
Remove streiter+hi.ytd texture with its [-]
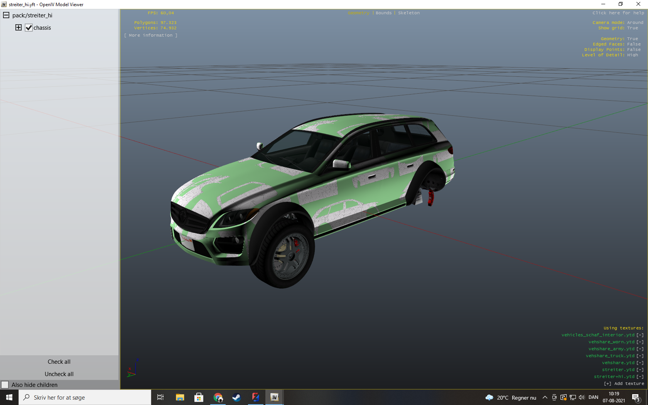point(640,377)
